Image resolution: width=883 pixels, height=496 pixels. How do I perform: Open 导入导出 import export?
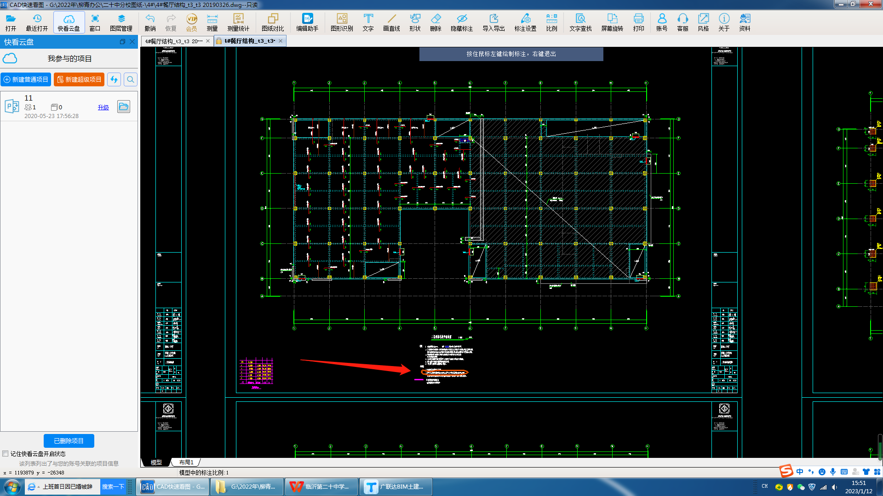(493, 23)
